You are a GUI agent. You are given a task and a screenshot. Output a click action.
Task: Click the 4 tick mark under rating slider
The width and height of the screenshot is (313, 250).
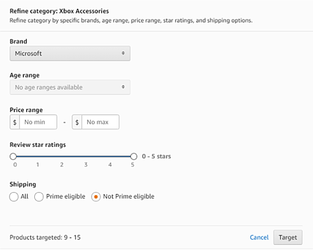[110, 165]
